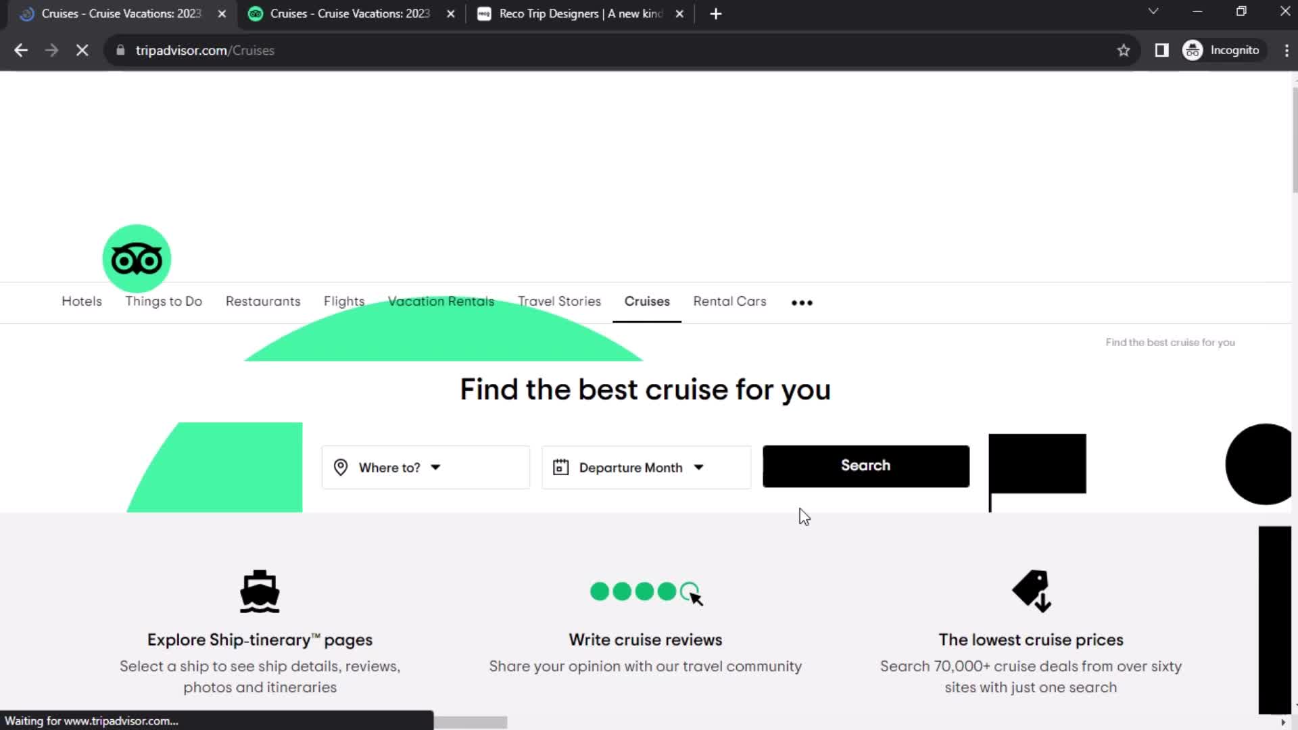The height and width of the screenshot is (730, 1298).
Task: Click the colored dots rating icon in center
Action: [x=644, y=591]
